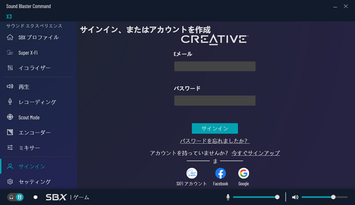Screen dimensions: 355x205
Task: Select the Super X-Fi sidebar icon
Action: click(x=10, y=52)
